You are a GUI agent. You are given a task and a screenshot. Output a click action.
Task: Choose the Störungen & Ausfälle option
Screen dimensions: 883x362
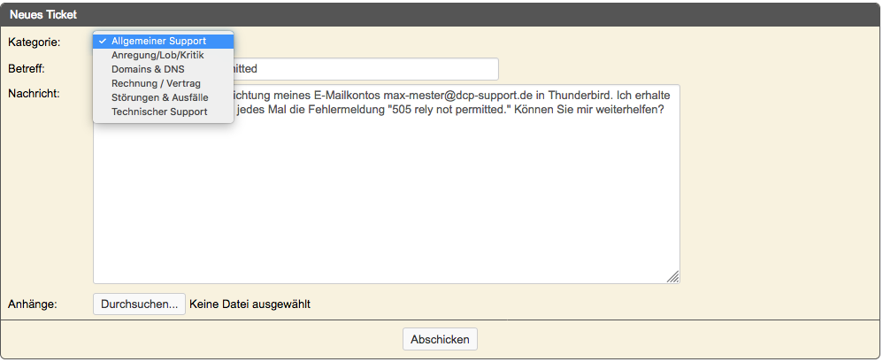[x=164, y=97]
